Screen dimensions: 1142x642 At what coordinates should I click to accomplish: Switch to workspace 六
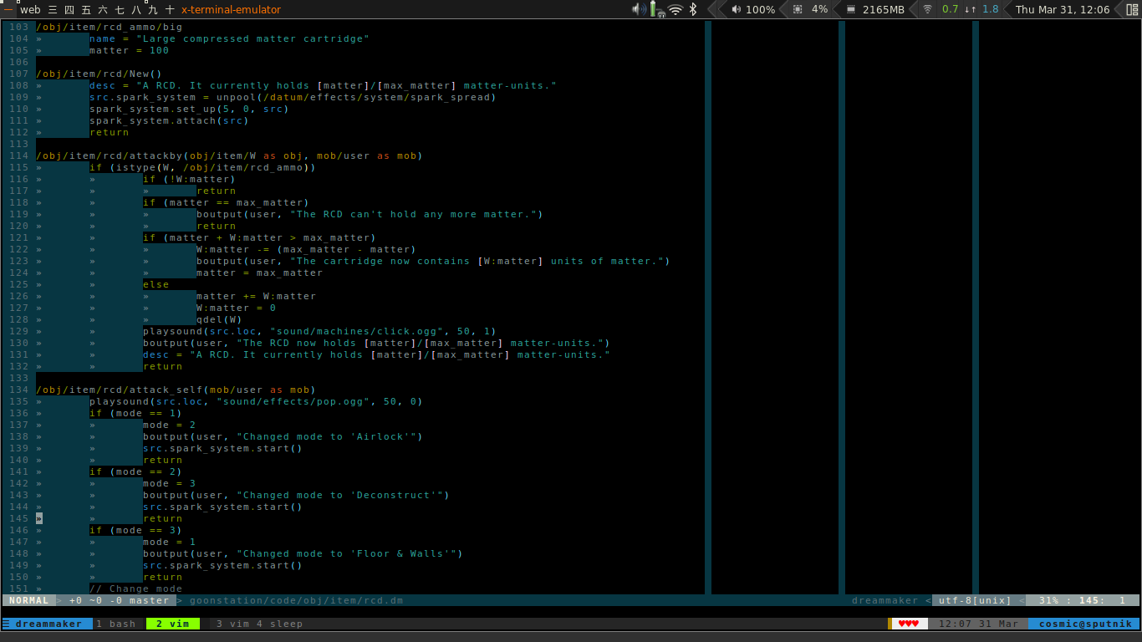coord(103,9)
